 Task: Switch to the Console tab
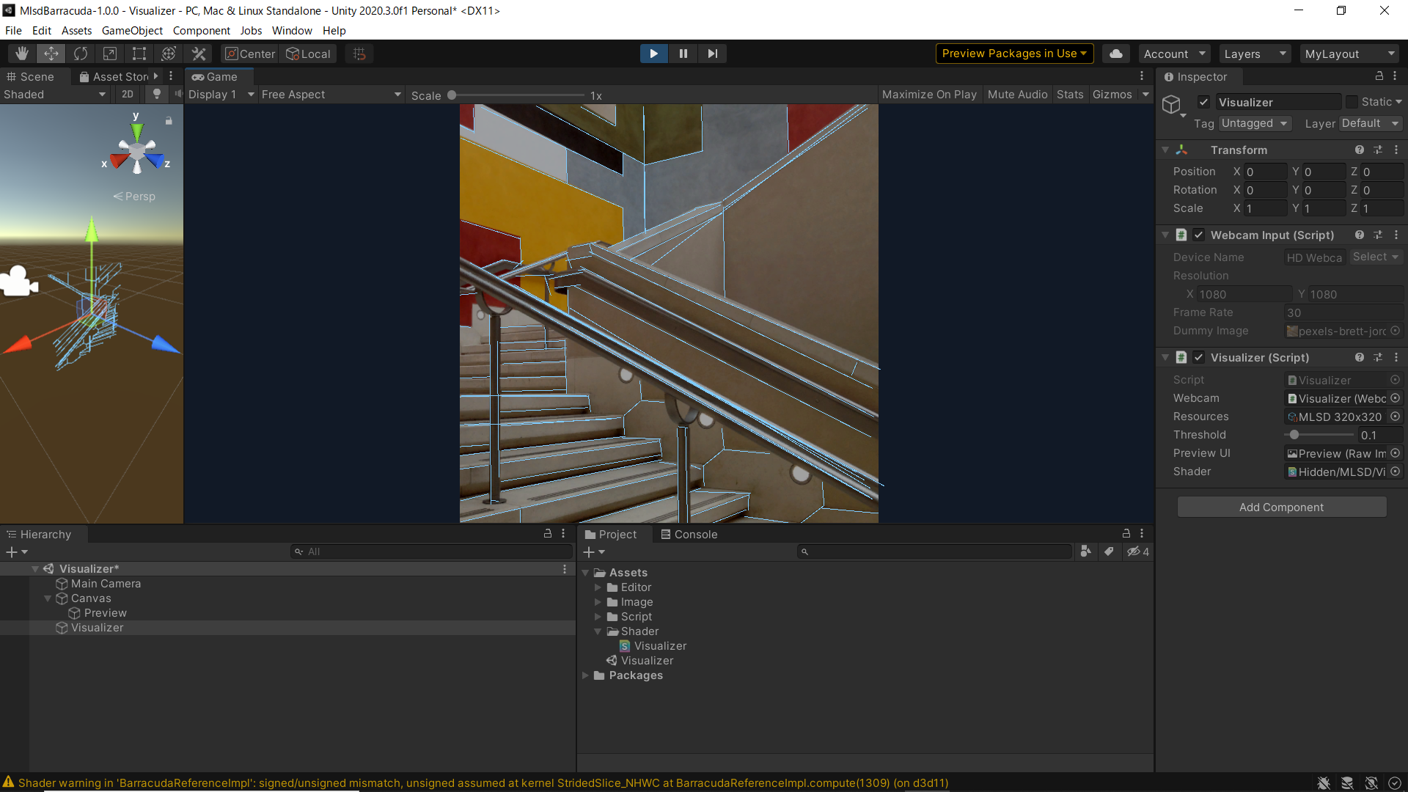(689, 534)
